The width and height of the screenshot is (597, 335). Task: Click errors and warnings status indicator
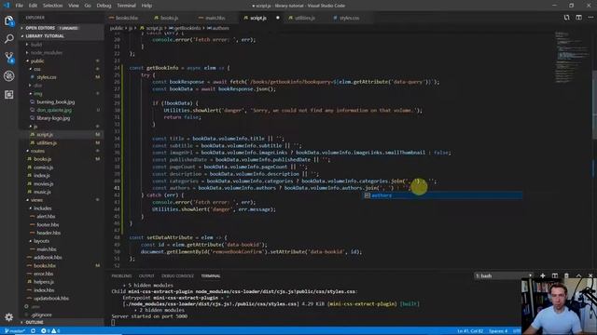(50, 331)
